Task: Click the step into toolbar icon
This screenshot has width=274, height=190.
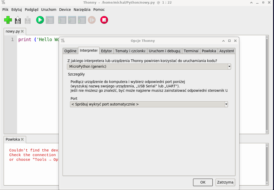Action: 72,20
